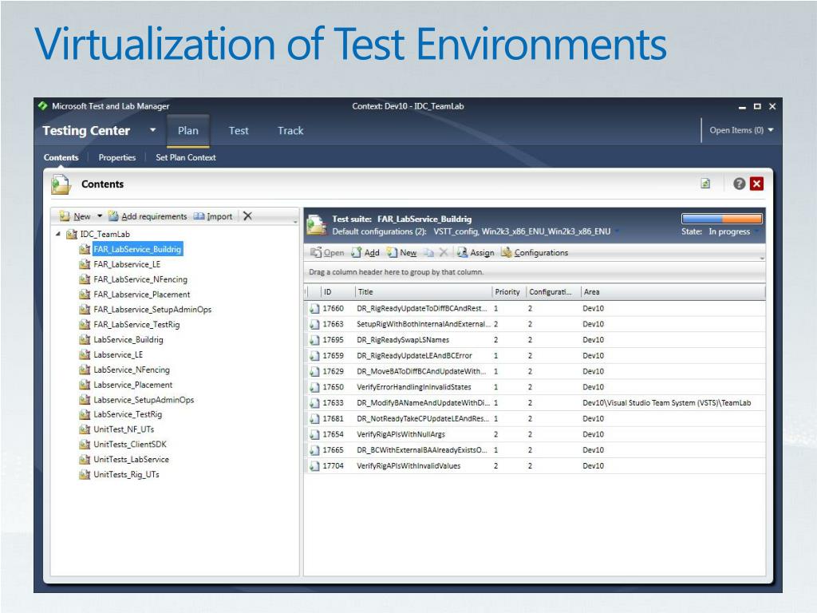
Task: Click the Assign testers toolbar icon
Action: pyautogui.click(x=462, y=253)
